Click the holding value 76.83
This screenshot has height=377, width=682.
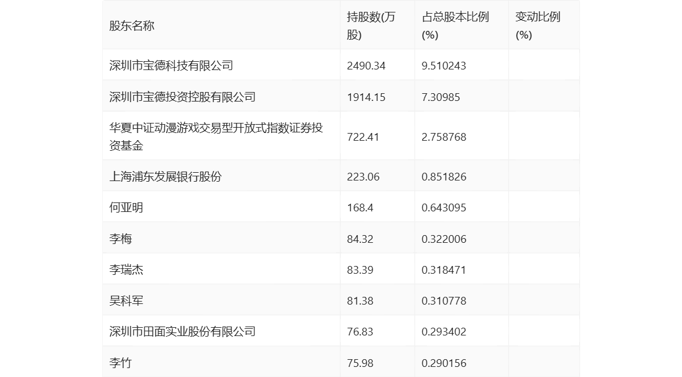click(360, 332)
